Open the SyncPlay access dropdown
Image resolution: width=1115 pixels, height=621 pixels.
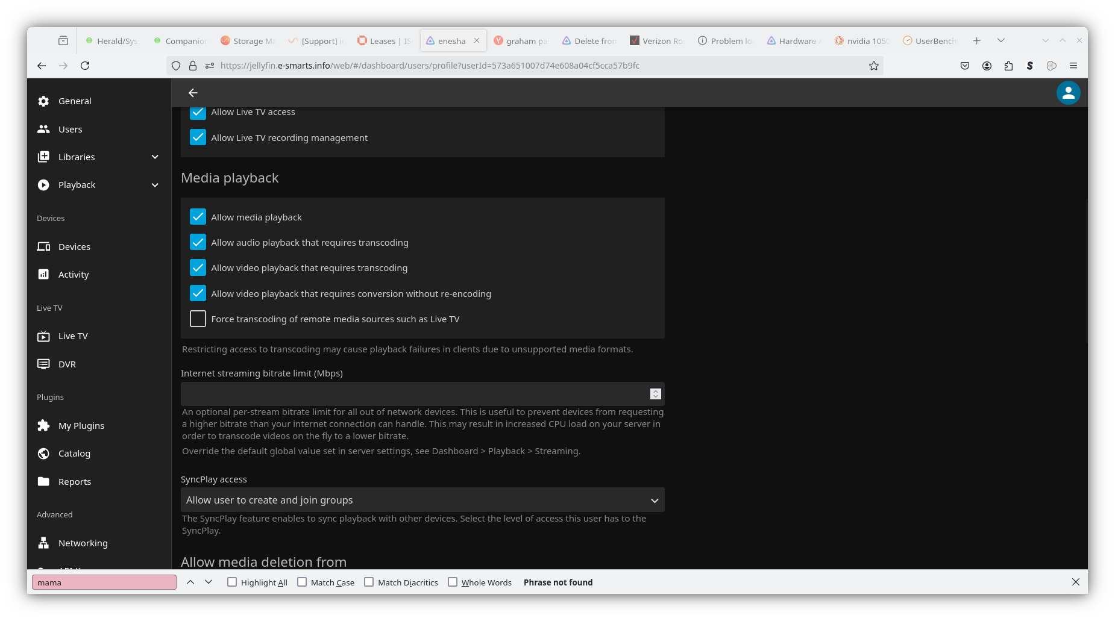click(x=422, y=500)
